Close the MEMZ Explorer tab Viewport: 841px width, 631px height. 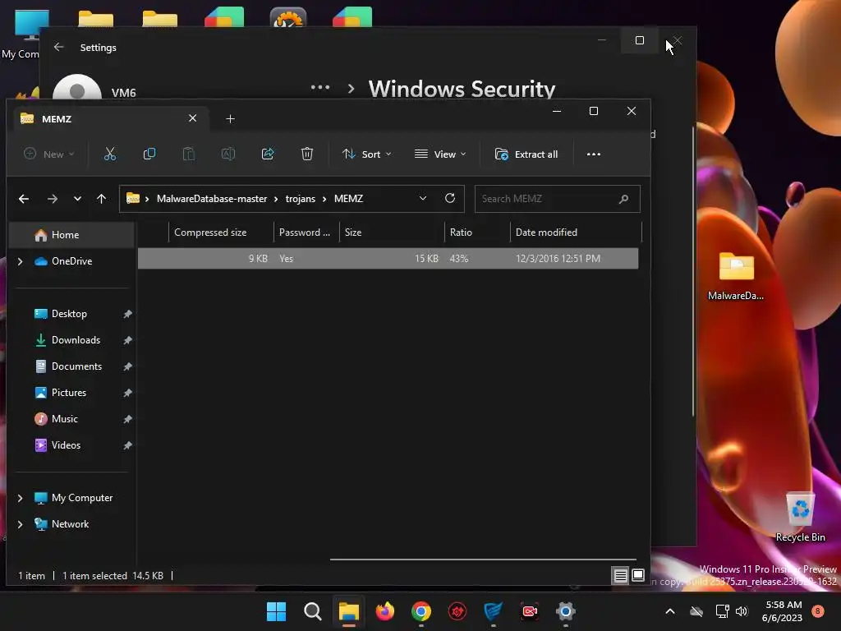192,118
